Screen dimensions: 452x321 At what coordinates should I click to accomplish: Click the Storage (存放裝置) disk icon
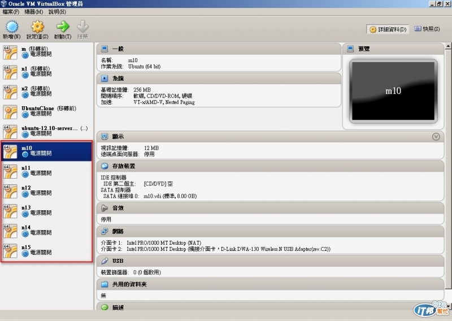pyautogui.click(x=105, y=166)
